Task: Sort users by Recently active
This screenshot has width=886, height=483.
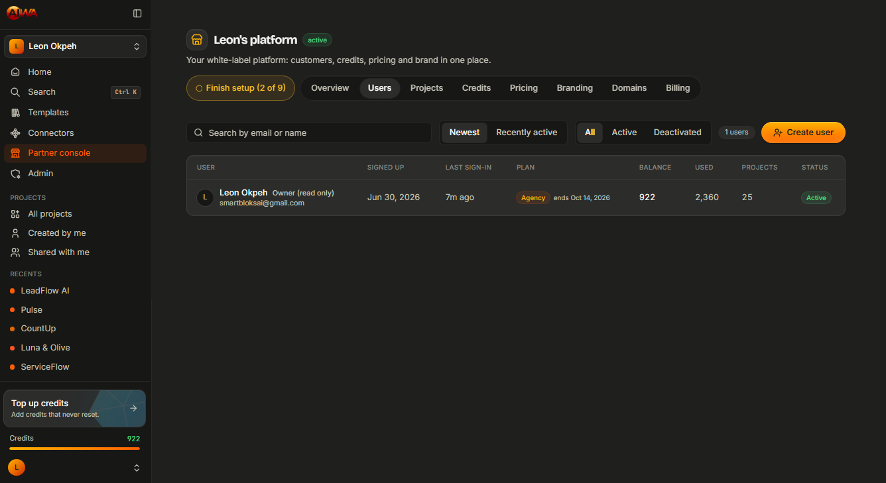Action: (527, 133)
